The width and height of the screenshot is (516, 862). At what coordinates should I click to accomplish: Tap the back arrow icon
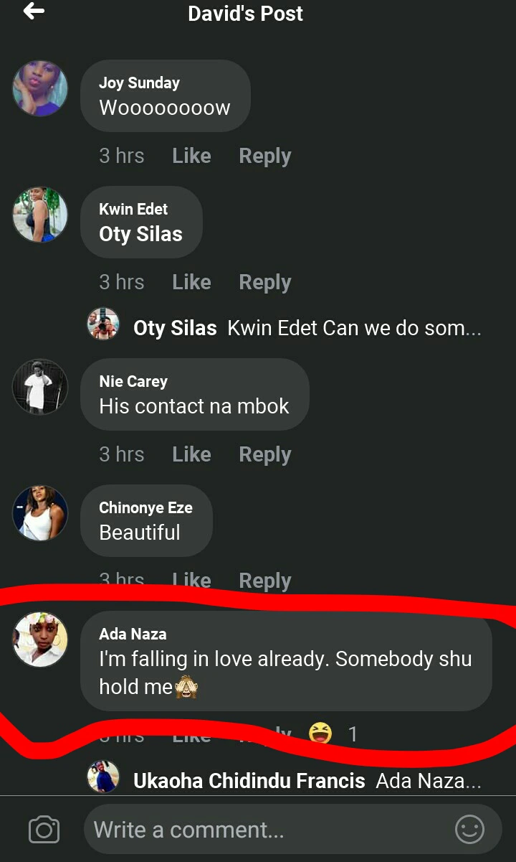(34, 11)
